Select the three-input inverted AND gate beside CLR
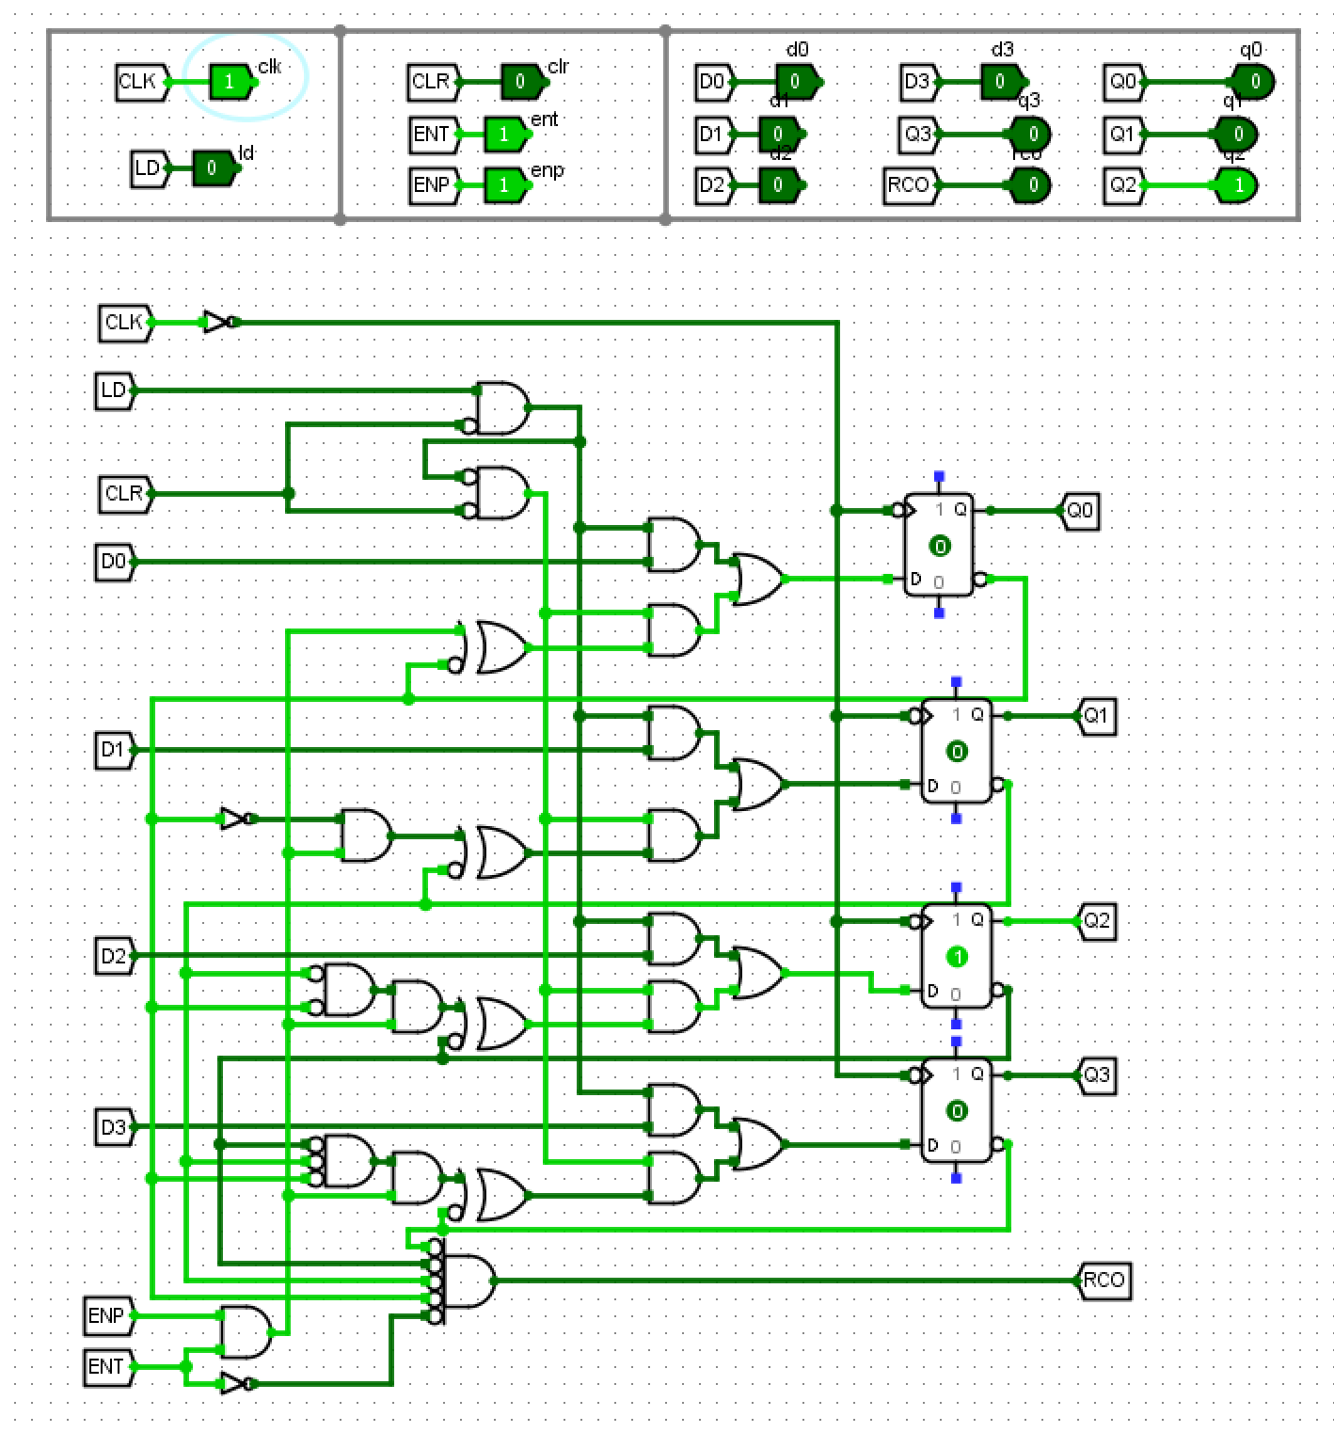Screen dimensions: 1334x1432 [x=499, y=493]
